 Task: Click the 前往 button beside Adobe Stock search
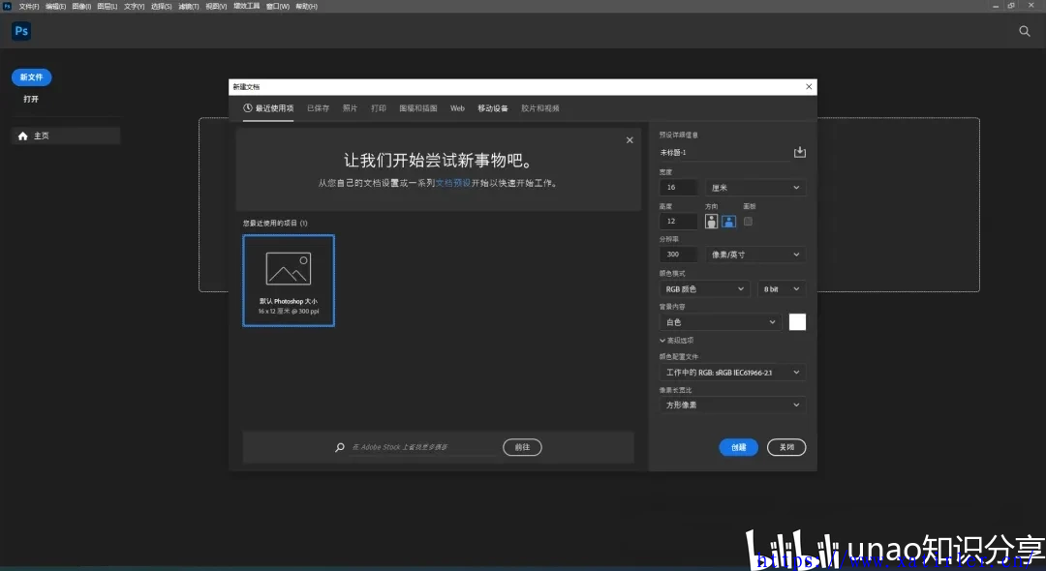522,447
